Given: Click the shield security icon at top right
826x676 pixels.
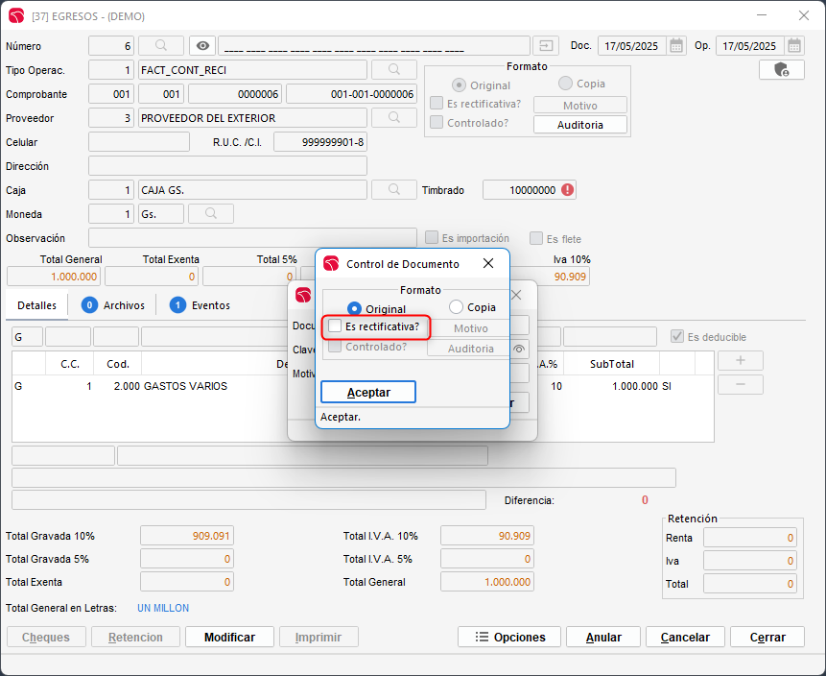Looking at the screenshot, I should tap(781, 69).
